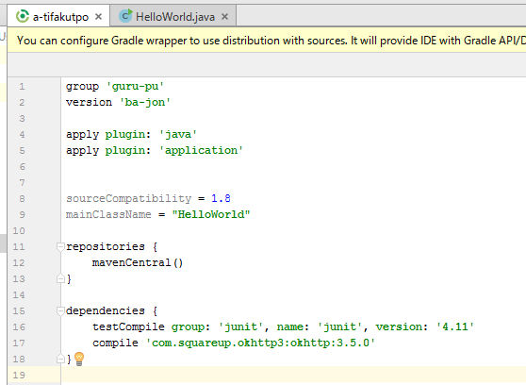Open the yellow lightbulb intention action

click(x=79, y=359)
